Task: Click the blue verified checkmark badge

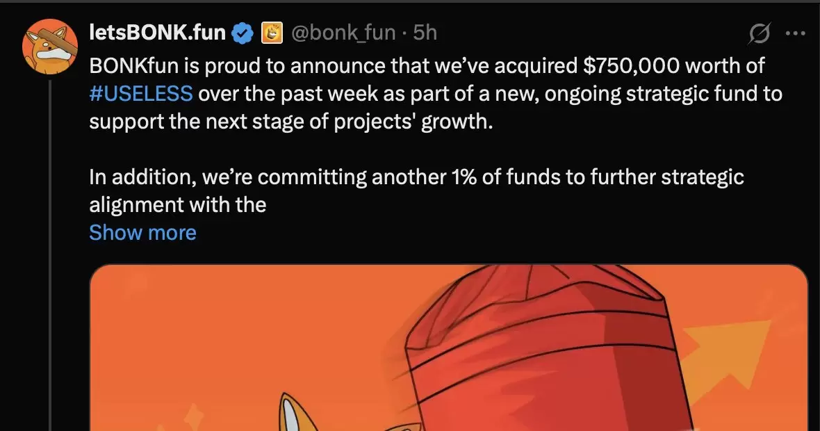Action: pyautogui.click(x=242, y=33)
